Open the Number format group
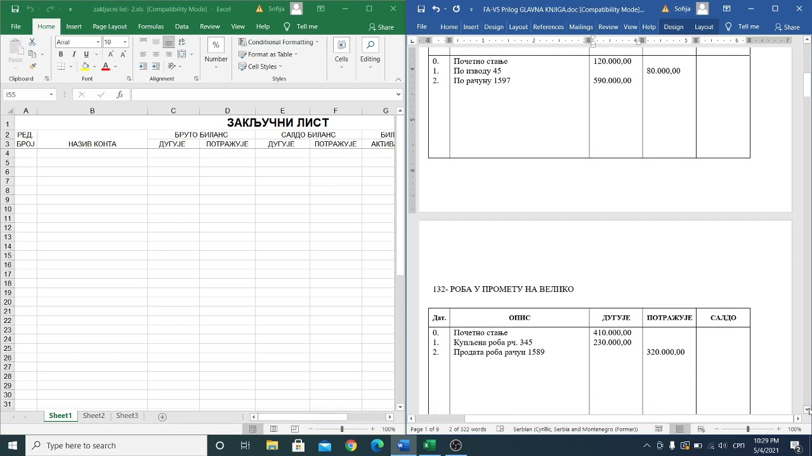Image resolution: width=812 pixels, height=456 pixels. click(x=216, y=54)
